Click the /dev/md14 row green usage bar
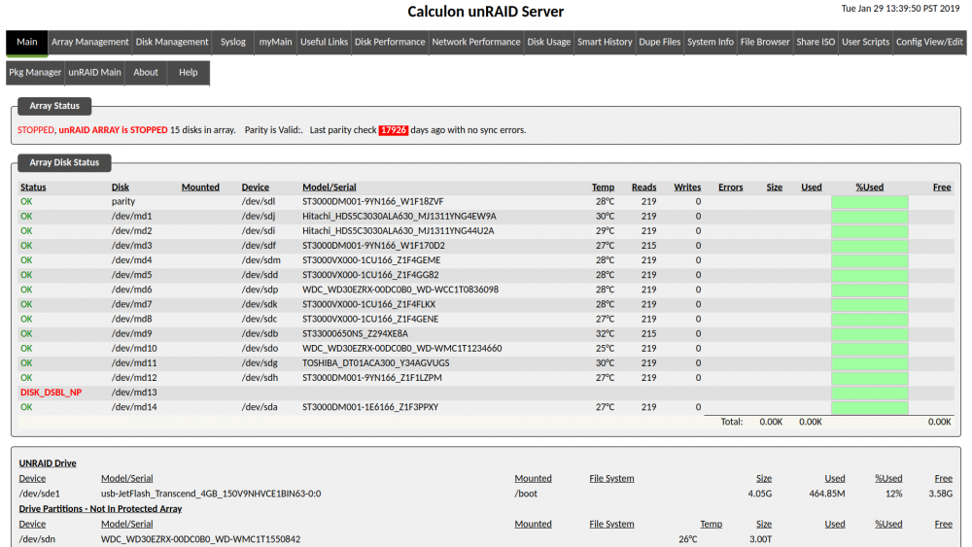972x547 pixels. pos(870,408)
